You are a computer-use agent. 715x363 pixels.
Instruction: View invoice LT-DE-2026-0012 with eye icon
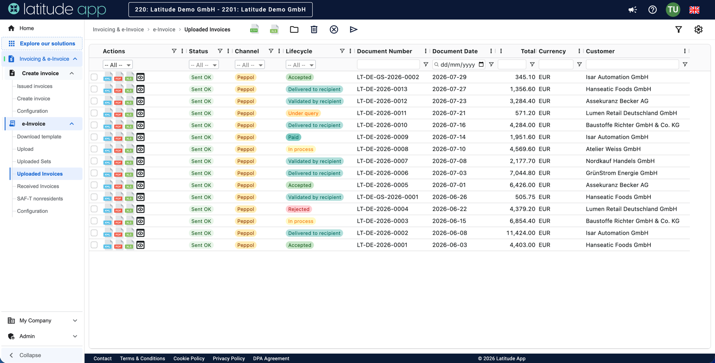click(x=140, y=101)
